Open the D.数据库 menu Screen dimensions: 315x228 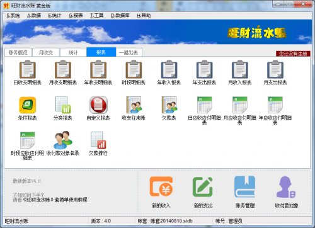[120, 16]
